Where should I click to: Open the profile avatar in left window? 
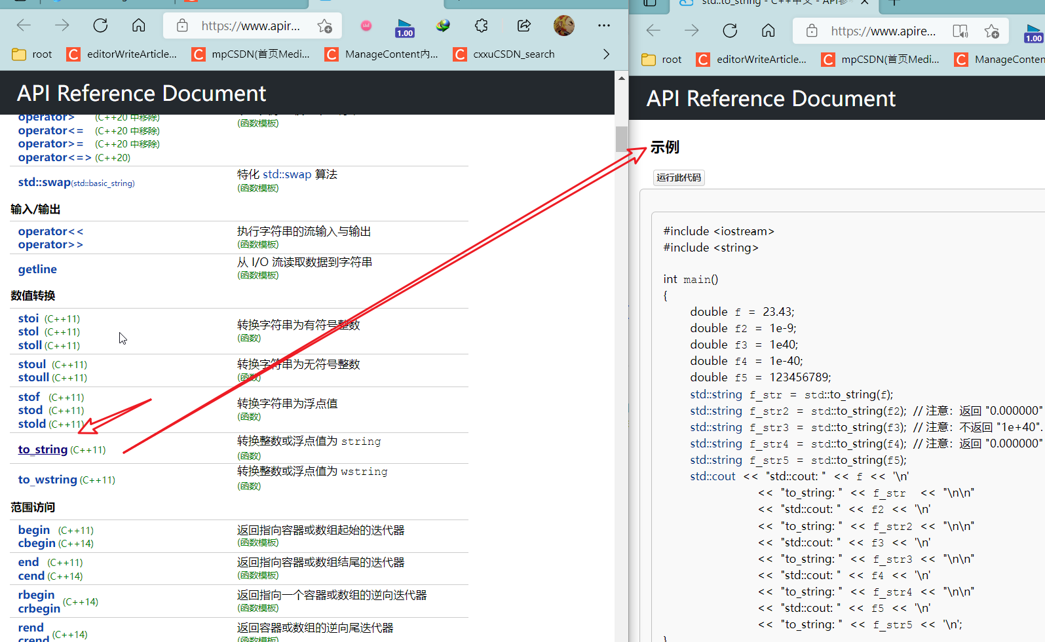564,26
